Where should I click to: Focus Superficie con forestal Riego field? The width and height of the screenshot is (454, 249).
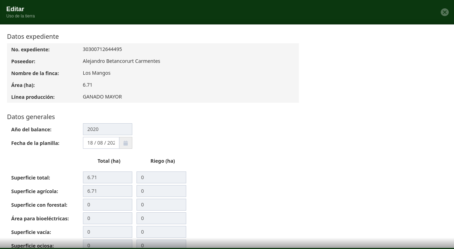(x=161, y=205)
